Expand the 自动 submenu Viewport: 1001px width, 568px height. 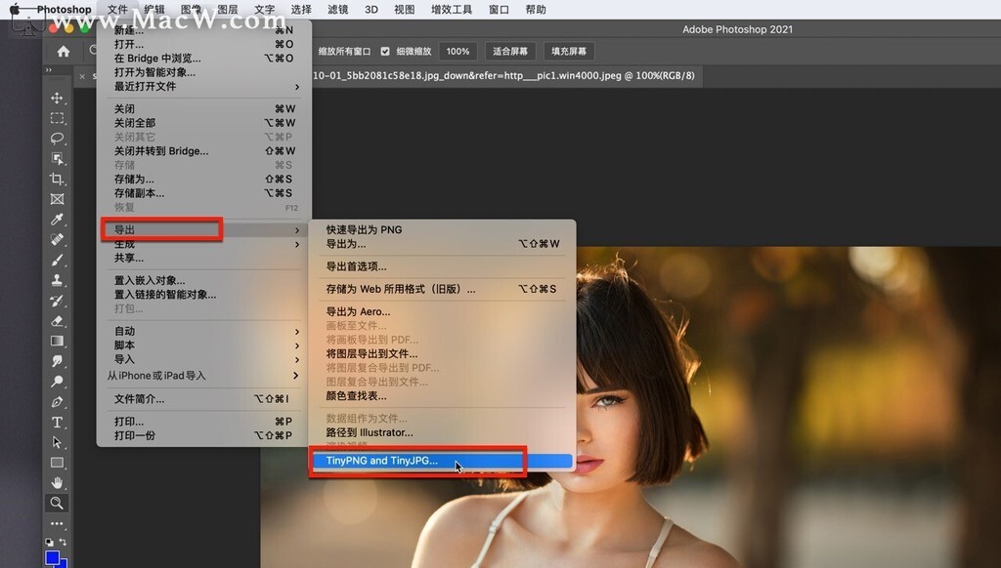click(x=204, y=331)
